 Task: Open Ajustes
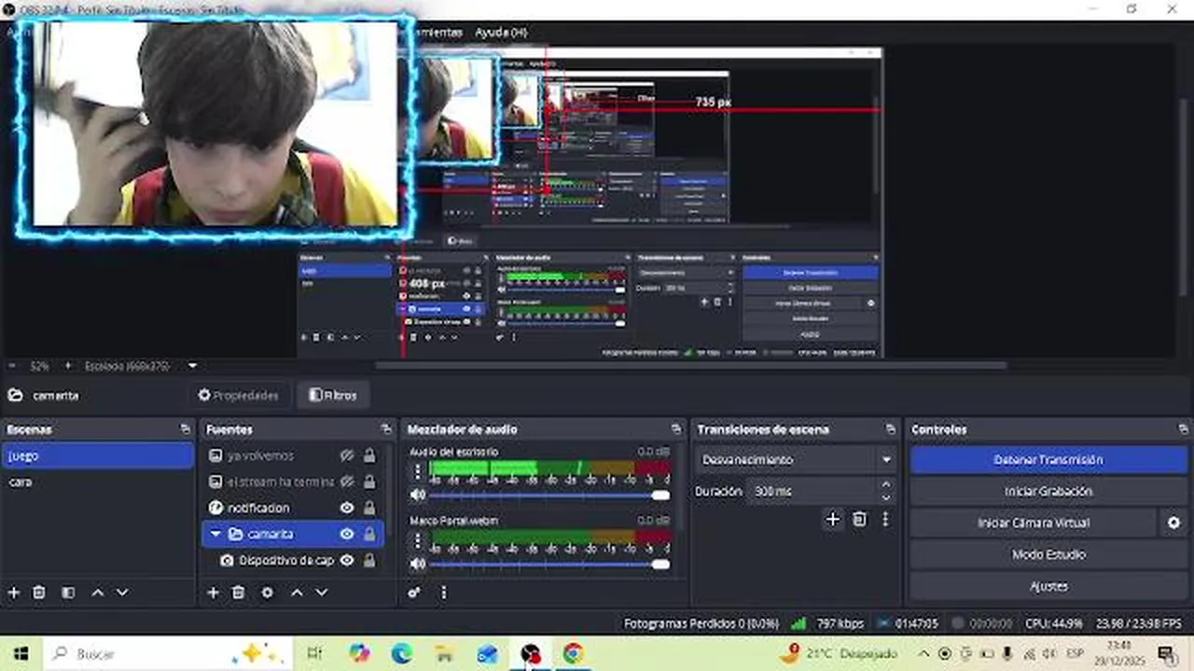[x=1048, y=586]
